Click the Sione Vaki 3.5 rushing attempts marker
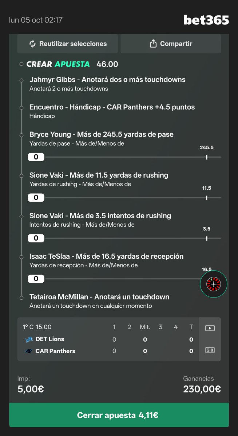The image size is (238, 436). coord(207,238)
